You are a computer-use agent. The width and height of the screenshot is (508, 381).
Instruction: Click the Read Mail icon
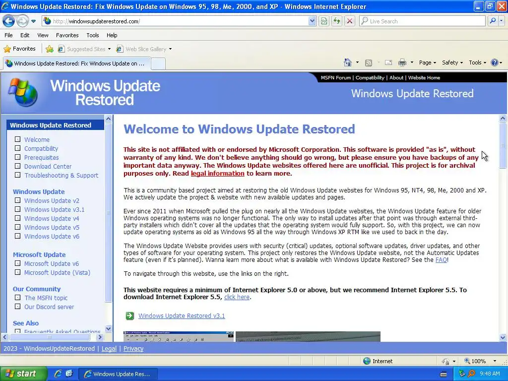click(388, 63)
